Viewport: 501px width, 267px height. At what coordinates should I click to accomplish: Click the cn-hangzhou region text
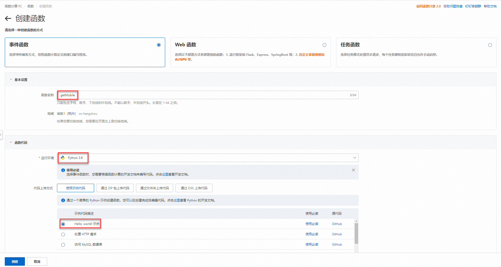88,114
